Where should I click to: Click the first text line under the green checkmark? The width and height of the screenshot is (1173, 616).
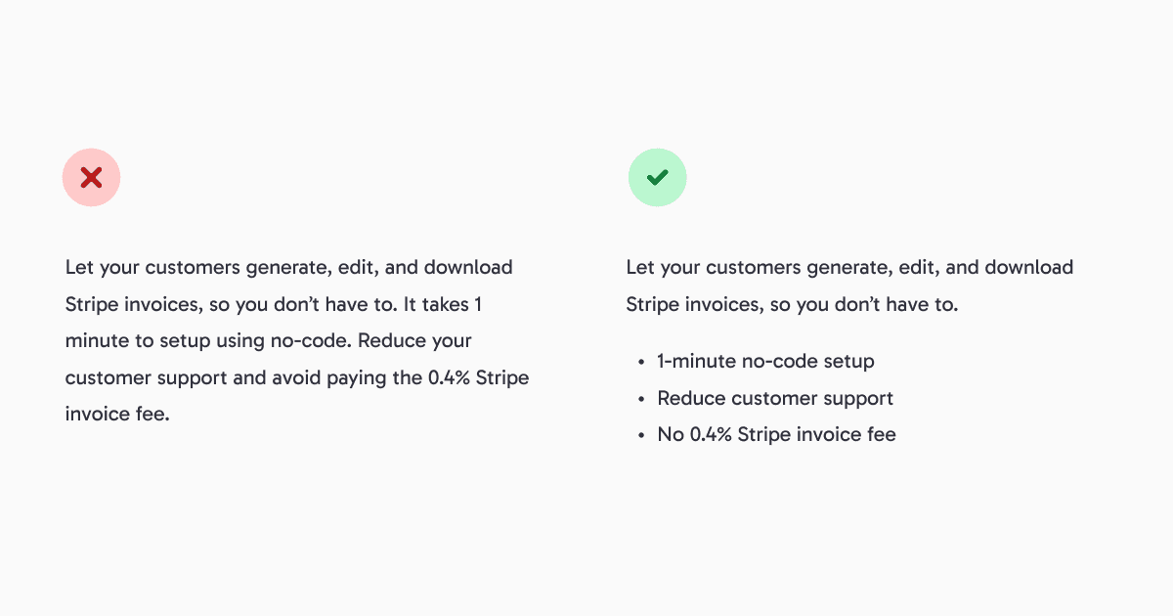click(849, 268)
